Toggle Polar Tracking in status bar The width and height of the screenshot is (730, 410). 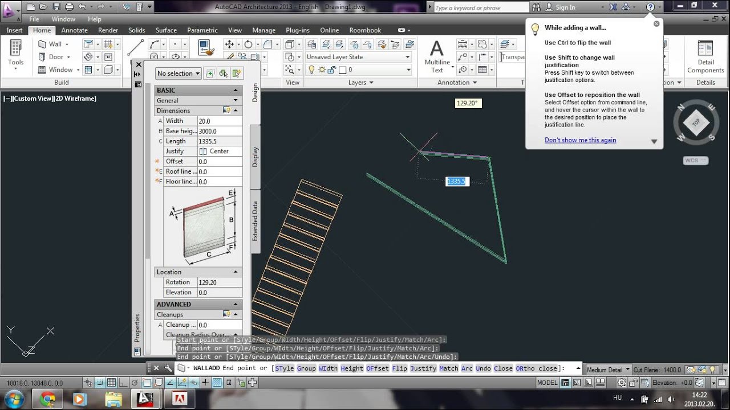click(135, 383)
